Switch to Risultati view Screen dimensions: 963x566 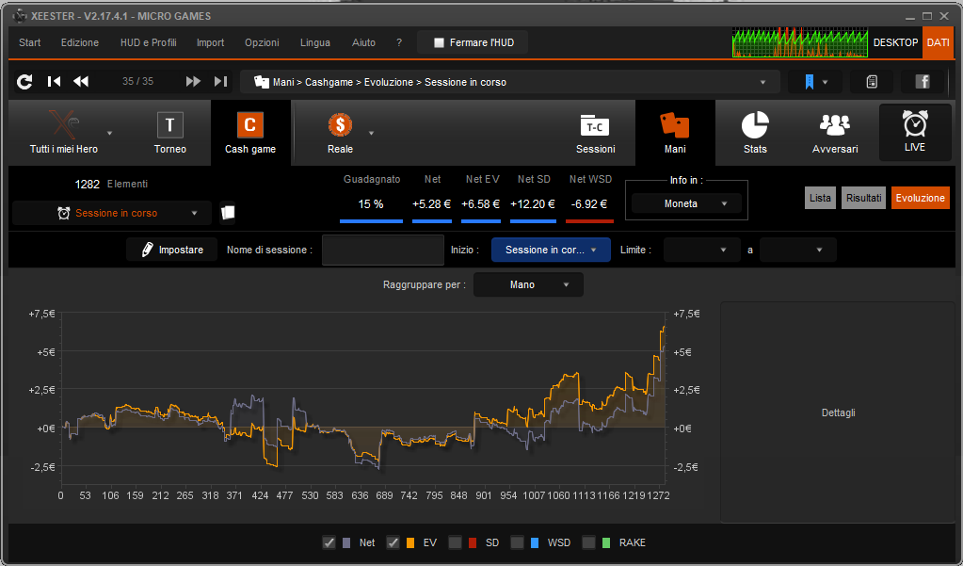(863, 198)
